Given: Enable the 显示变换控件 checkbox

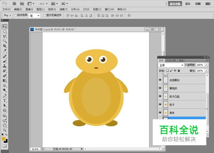Looking at the screenshot, I should (45, 15).
